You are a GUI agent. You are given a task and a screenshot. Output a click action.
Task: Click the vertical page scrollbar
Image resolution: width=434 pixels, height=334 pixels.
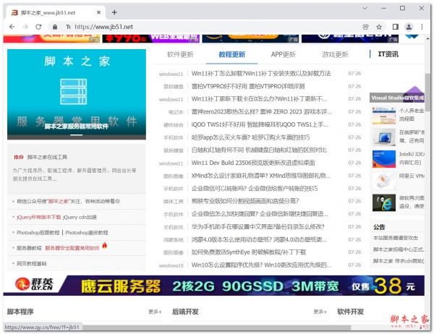428,93
